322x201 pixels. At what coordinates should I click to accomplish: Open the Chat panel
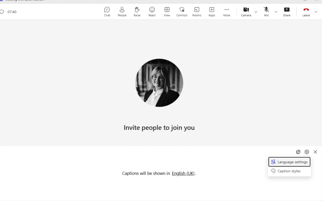[x=107, y=12]
